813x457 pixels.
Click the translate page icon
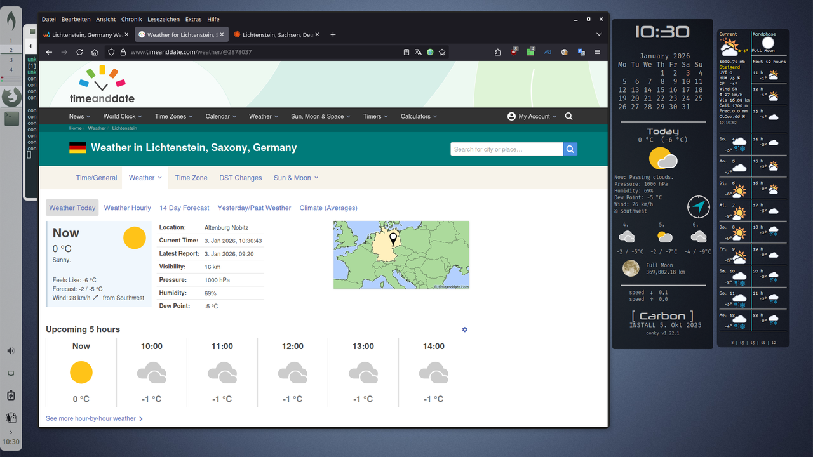tap(418, 52)
